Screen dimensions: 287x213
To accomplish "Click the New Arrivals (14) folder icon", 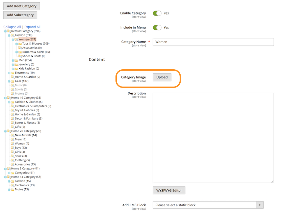I will pyautogui.click(x=12, y=136).
